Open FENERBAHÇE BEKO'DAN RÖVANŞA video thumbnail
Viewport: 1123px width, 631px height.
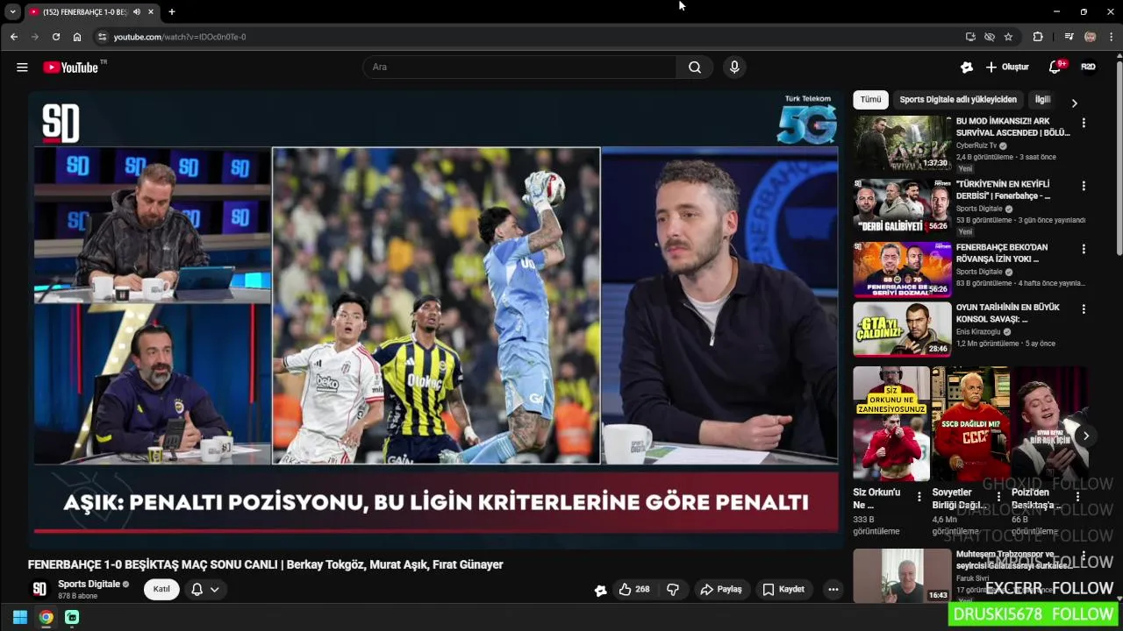coord(902,270)
